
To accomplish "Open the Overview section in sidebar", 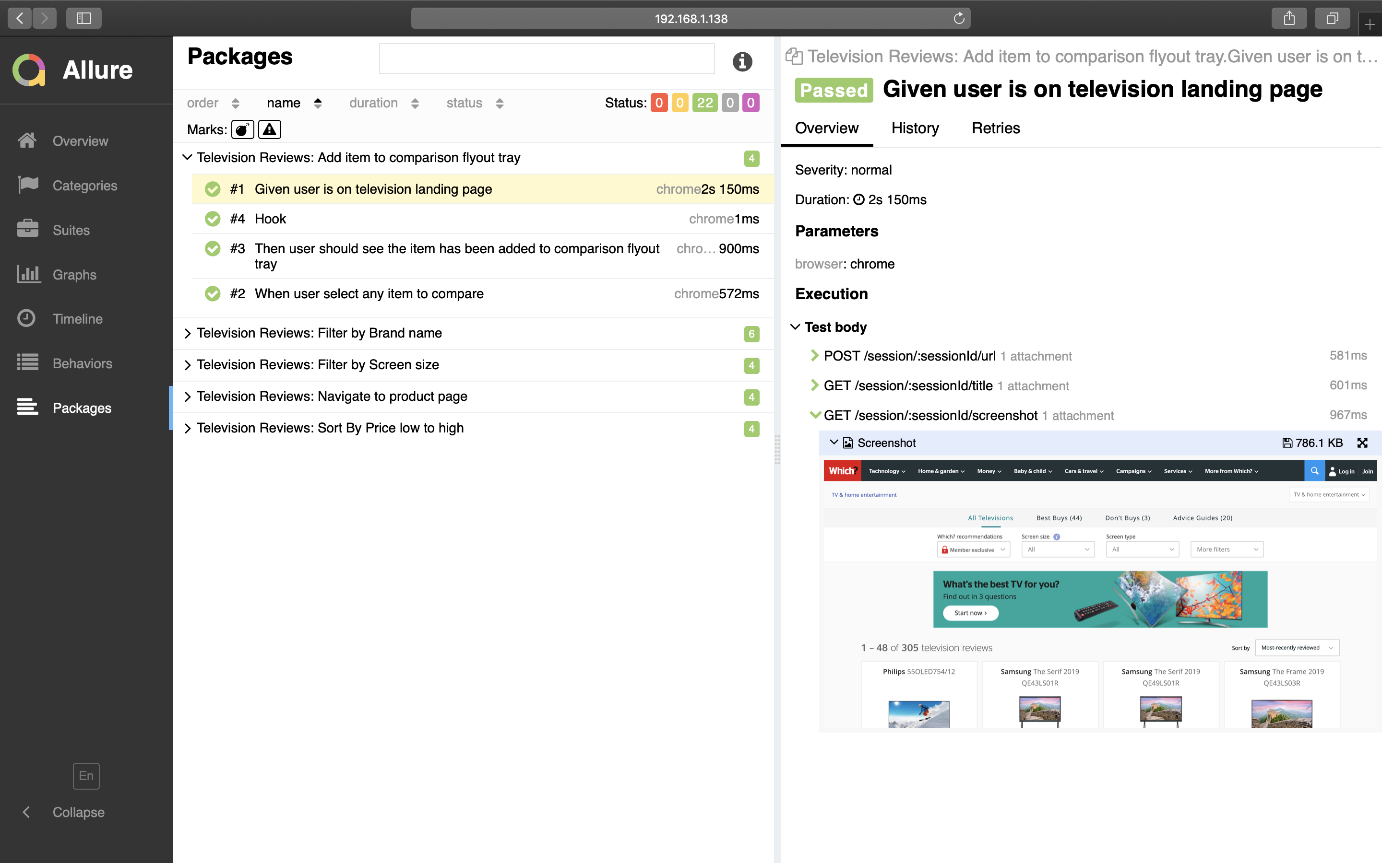I will 79,141.
